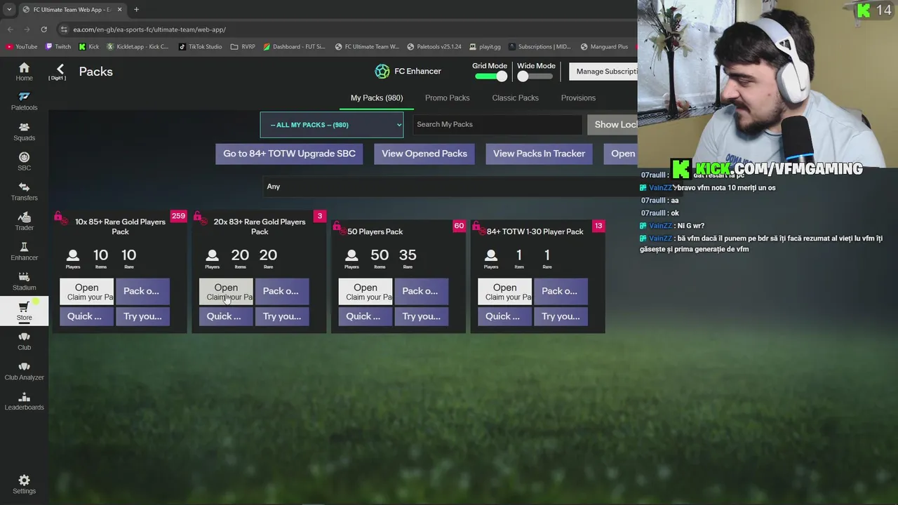
Task: Open the Club section
Action: 24,341
